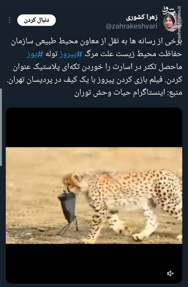Open the #یوز hashtag link
188x287 pixels.
tap(35, 55)
